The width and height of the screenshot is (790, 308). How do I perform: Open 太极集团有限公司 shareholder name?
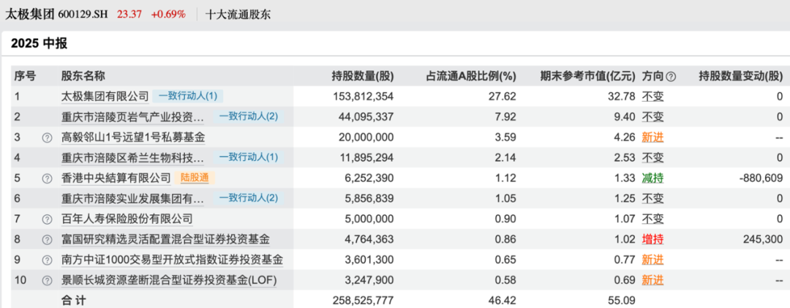(x=105, y=97)
